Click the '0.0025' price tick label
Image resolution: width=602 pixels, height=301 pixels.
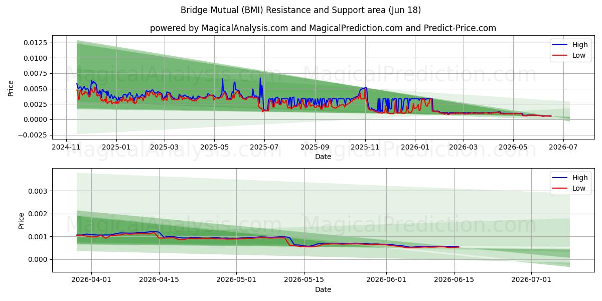tap(37, 104)
